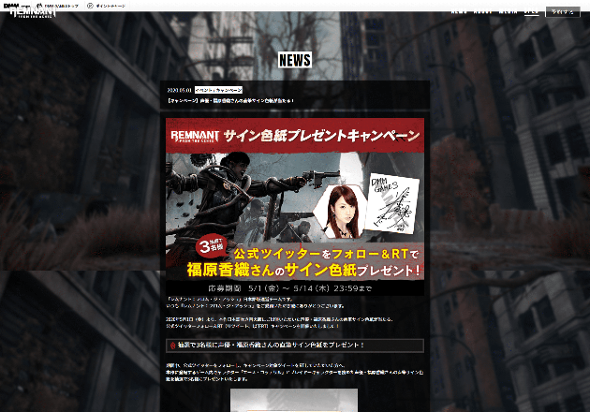Click the large NEWS page heading
The image size is (590, 412).
click(294, 61)
